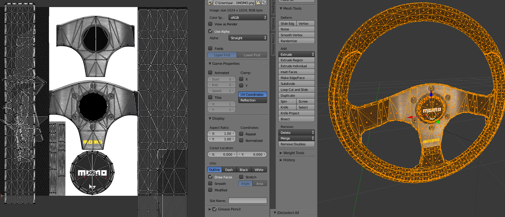Disable the Grease Pencil panel checkbox
This screenshot has height=217, width=505.
[215, 209]
